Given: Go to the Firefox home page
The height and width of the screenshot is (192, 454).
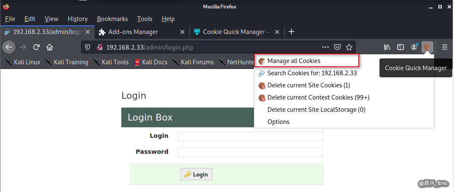Looking at the screenshot, I should point(50,47).
